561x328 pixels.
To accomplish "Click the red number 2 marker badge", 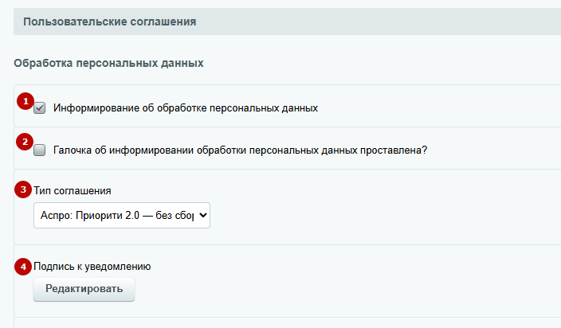I will pyautogui.click(x=25, y=142).
